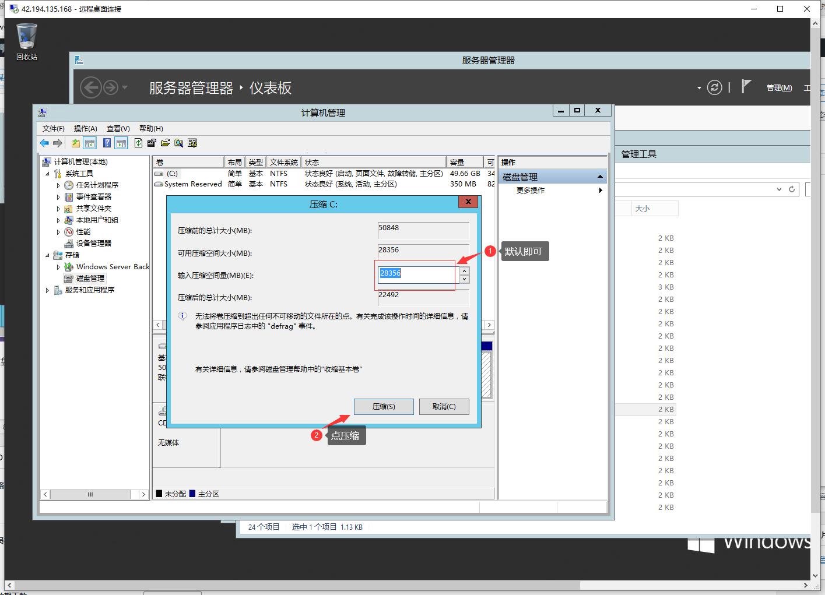Collapse the 磁盘管理 actions panel header

[600, 176]
